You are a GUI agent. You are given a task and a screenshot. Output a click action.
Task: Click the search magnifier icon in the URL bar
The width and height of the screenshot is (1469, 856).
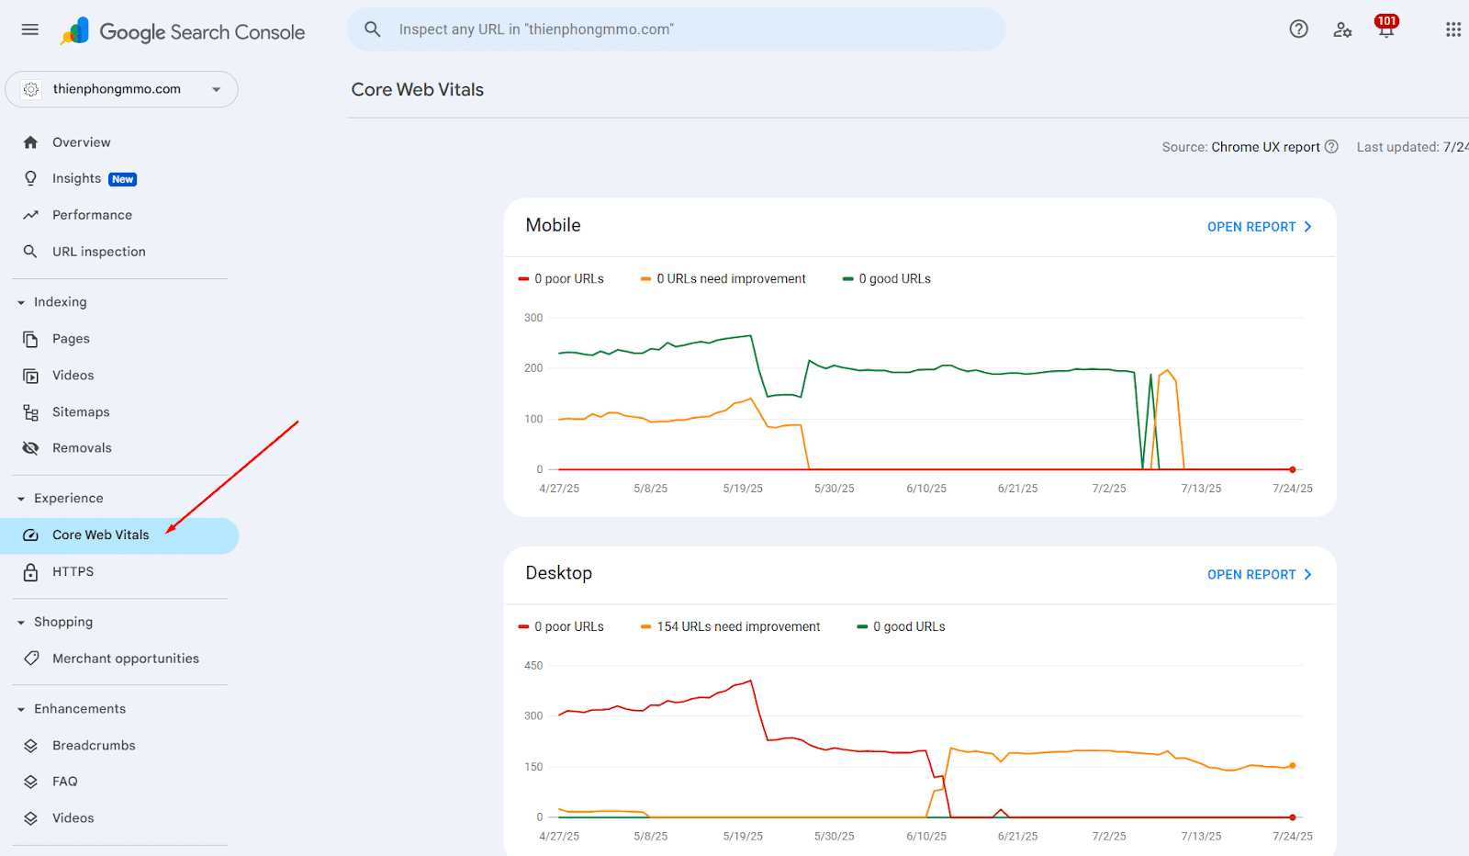[x=373, y=29]
